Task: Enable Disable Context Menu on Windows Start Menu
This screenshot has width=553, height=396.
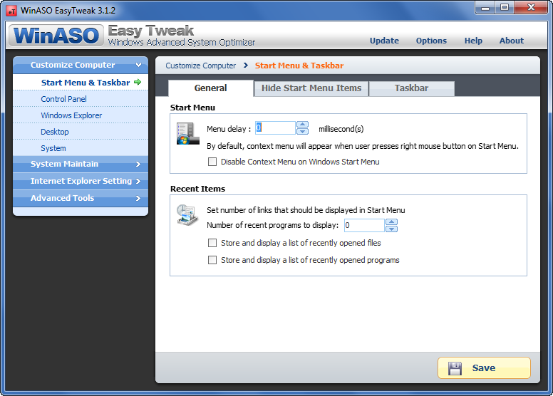Action: (x=212, y=162)
